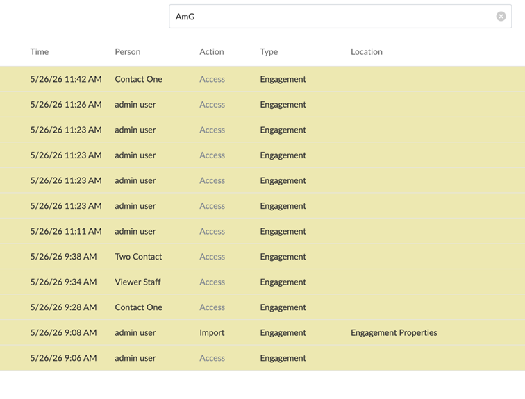This screenshot has height=399, width=525.
Task: Open the Access link in the 9:28 AM row
Action: click(212, 307)
